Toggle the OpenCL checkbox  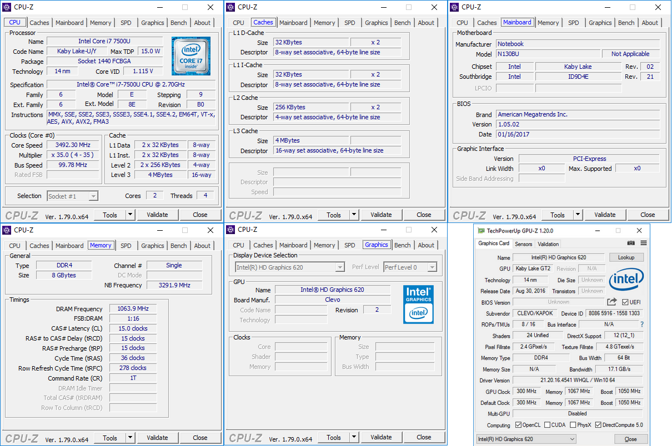[519, 425]
